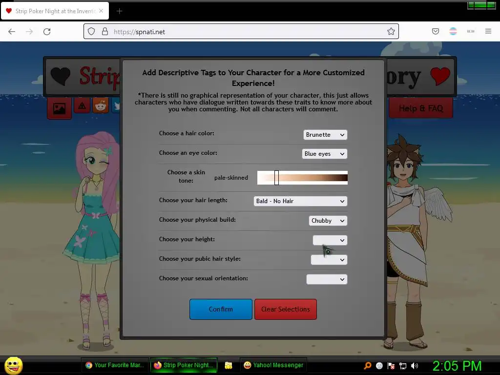500x375 pixels.
Task: Click the speaker volume tray icon
Action: pyautogui.click(x=415, y=366)
